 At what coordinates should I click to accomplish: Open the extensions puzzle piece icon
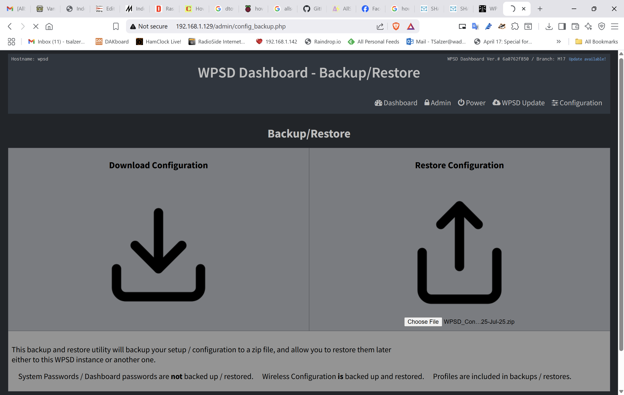click(515, 26)
